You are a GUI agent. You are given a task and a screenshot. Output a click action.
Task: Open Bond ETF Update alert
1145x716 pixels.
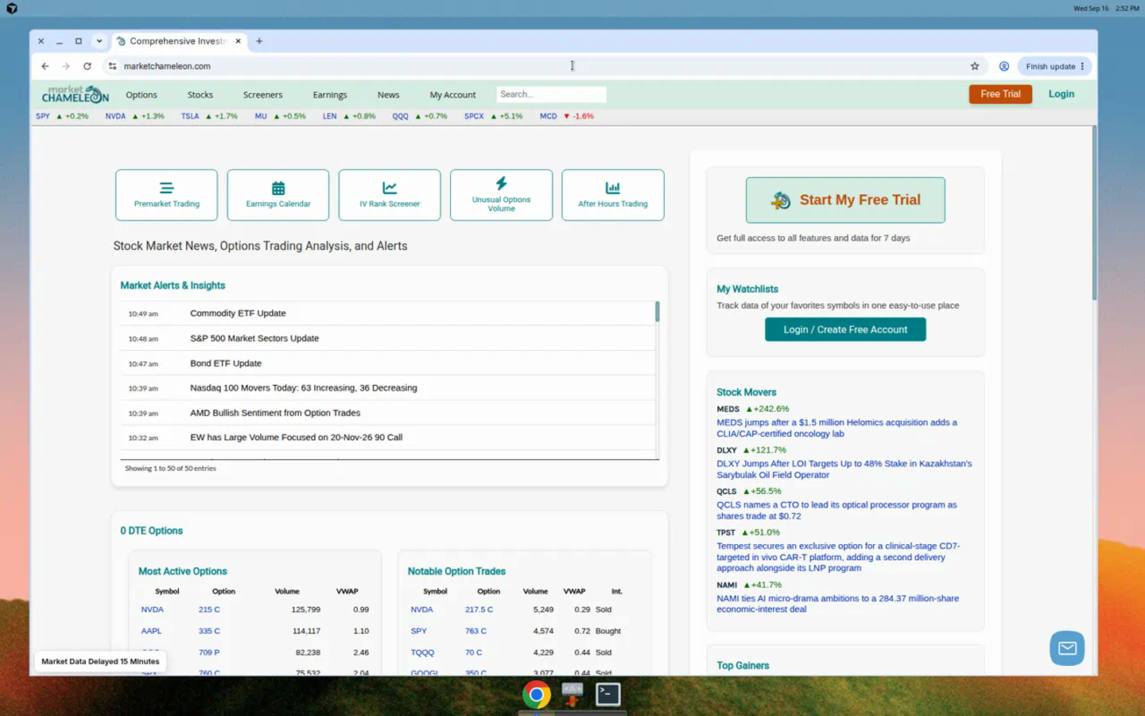coord(226,364)
